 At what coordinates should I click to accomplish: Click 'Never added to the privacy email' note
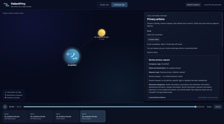[208, 97]
